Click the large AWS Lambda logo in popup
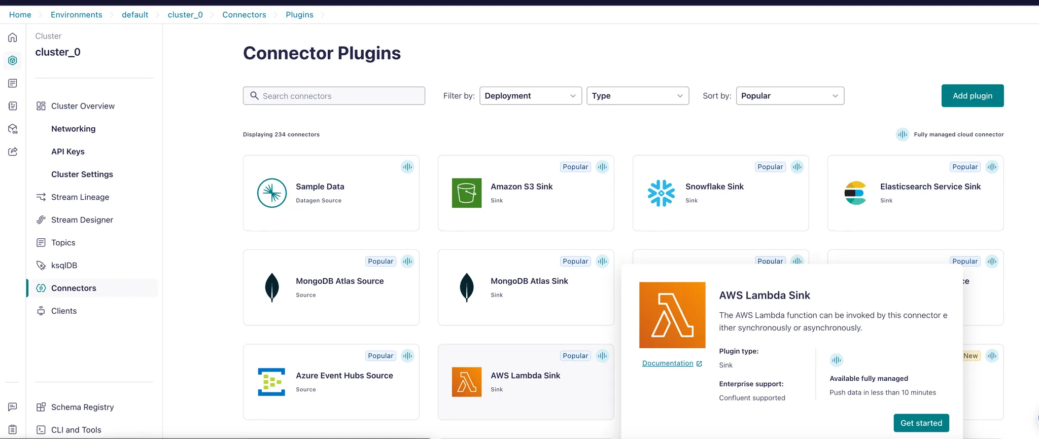The width and height of the screenshot is (1039, 439). [672, 315]
